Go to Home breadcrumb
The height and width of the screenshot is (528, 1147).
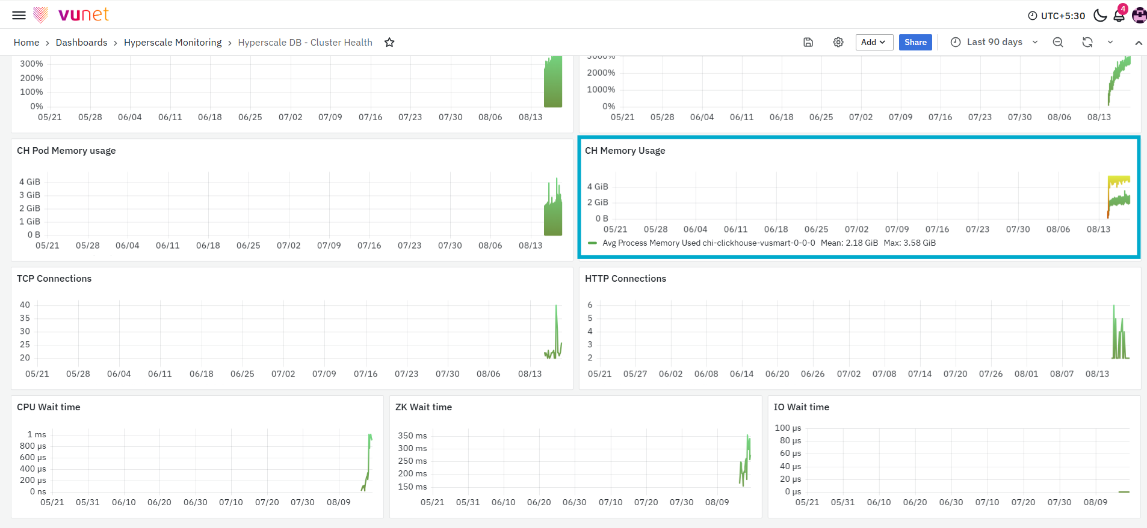pos(26,42)
